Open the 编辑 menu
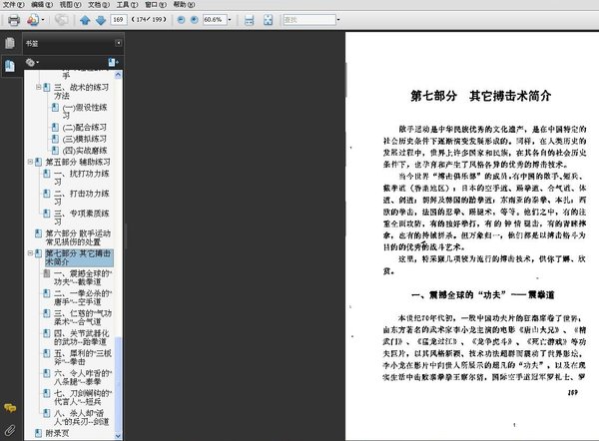 42,5
